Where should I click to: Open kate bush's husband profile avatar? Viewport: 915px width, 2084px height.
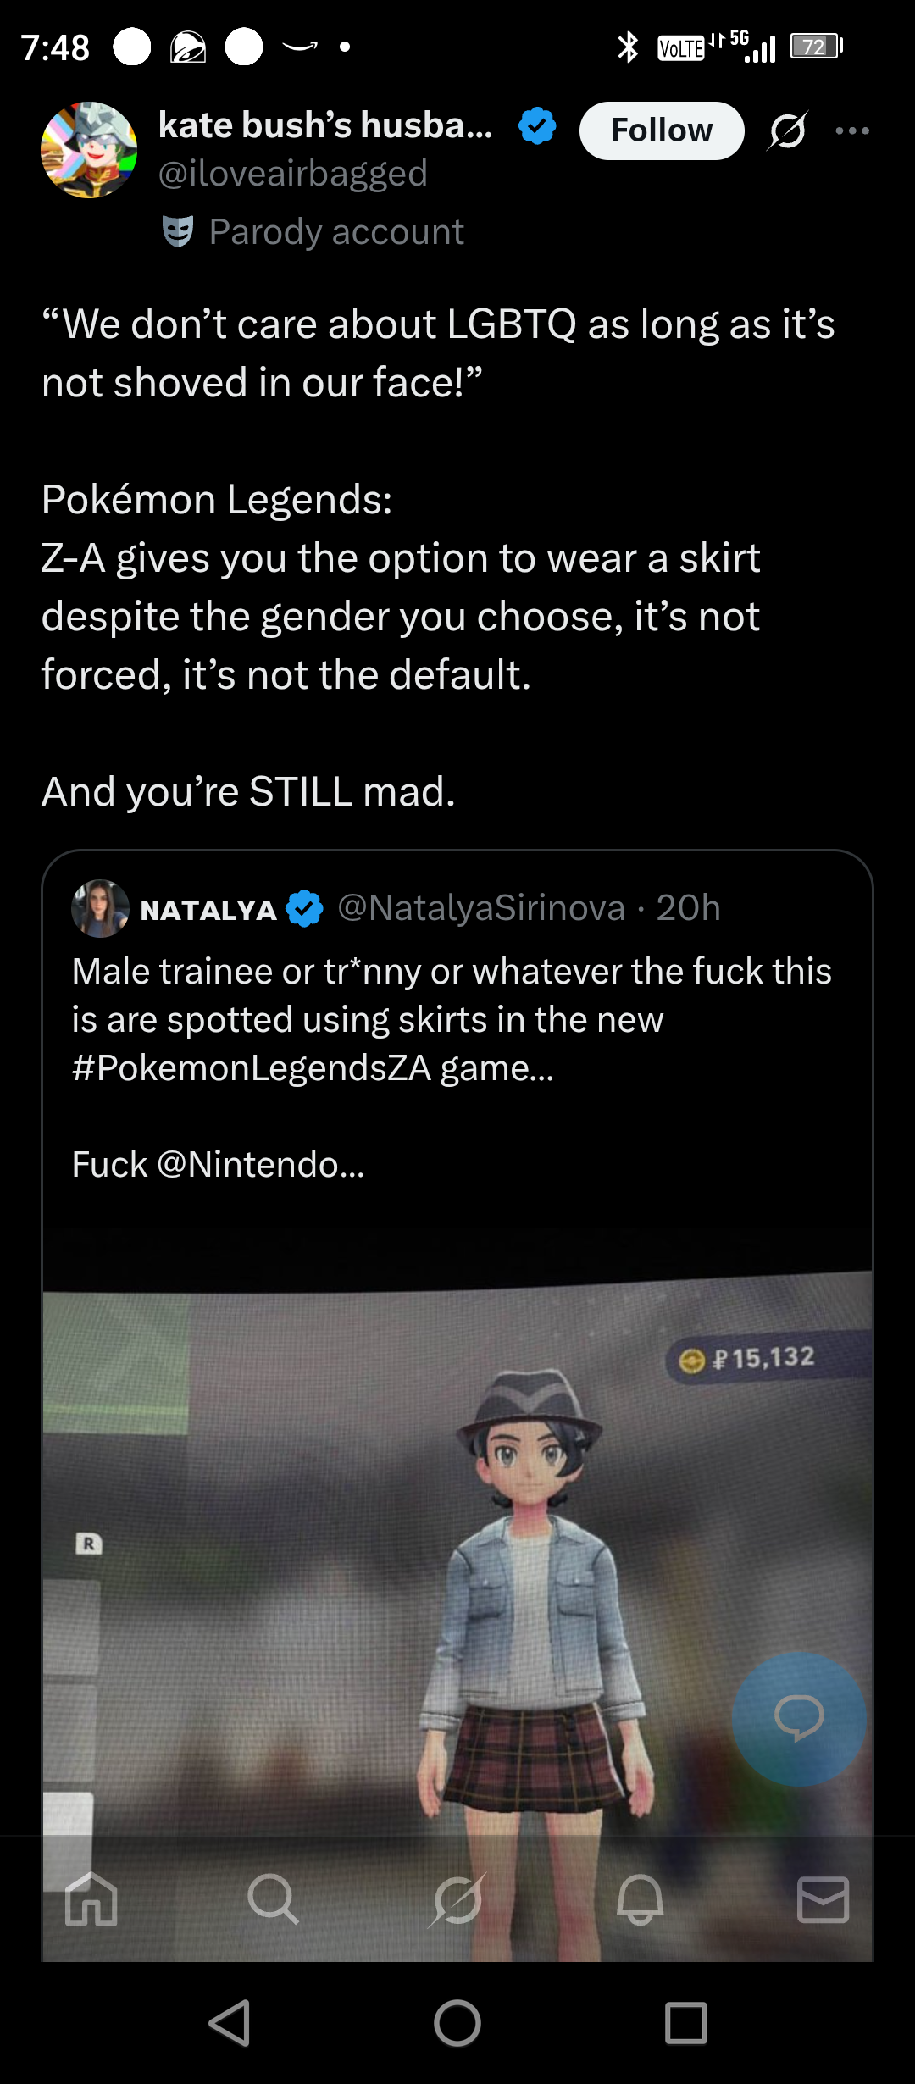click(89, 150)
